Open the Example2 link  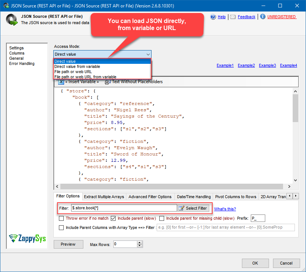click(246, 65)
